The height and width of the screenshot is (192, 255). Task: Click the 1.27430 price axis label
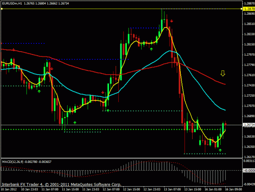(249, 85)
